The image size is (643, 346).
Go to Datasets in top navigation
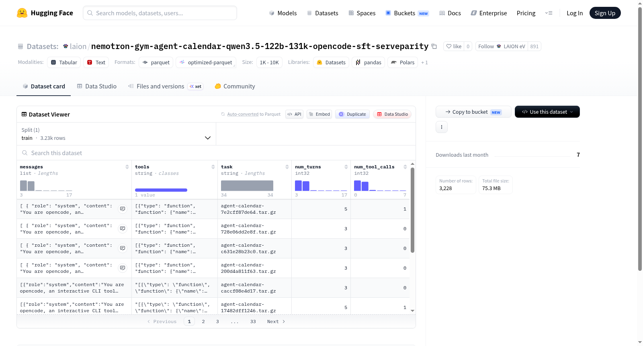coord(322,13)
